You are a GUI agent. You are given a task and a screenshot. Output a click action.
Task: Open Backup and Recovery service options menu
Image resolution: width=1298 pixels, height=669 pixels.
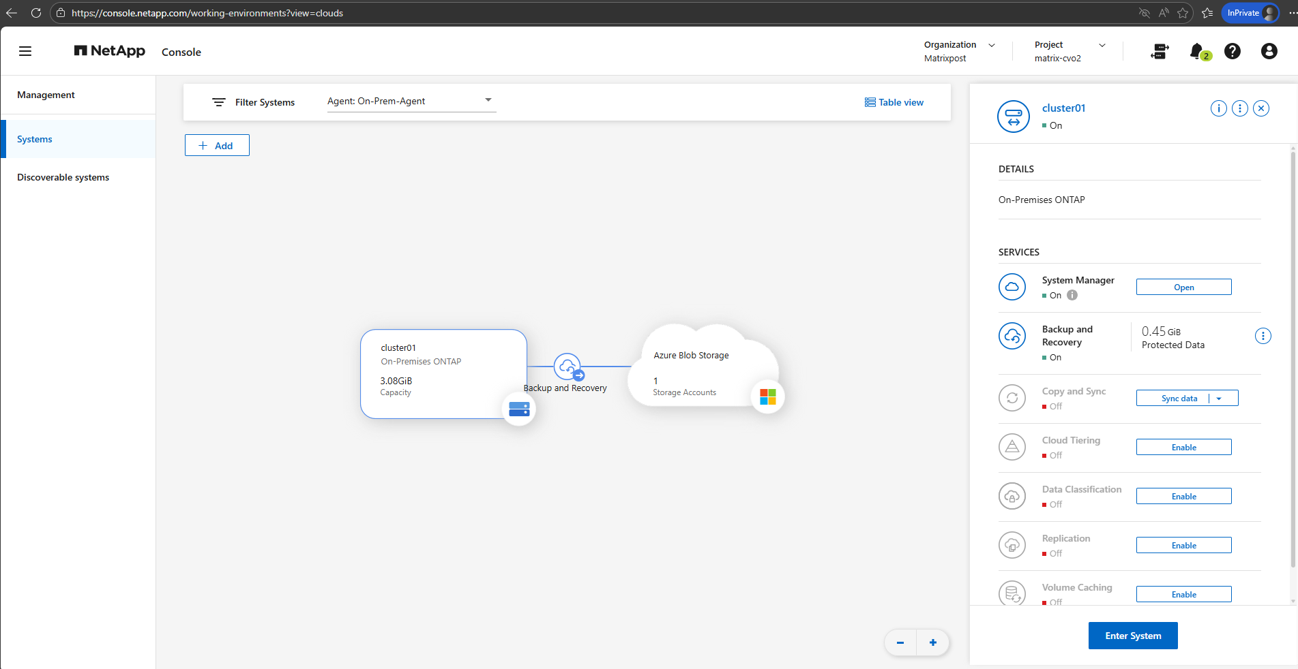point(1263,336)
